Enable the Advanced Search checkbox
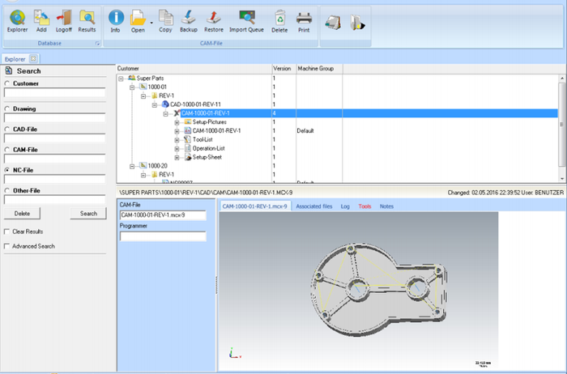Viewport: 567px width, 374px height. click(x=6, y=246)
